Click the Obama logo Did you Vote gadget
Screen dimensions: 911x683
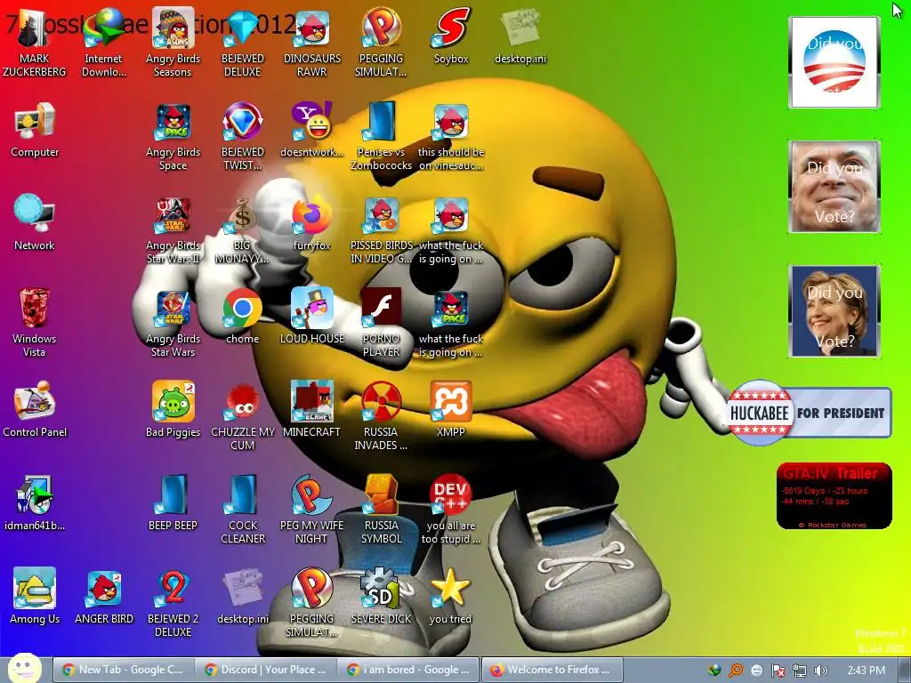click(x=834, y=62)
